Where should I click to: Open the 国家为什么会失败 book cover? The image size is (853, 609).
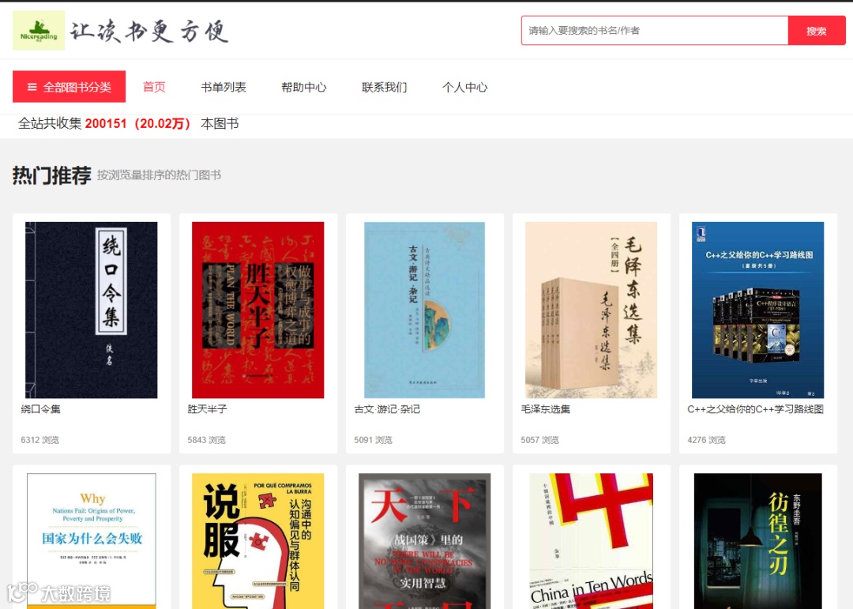[92, 541]
